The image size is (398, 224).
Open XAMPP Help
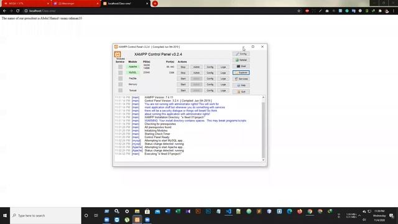[x=241, y=85]
